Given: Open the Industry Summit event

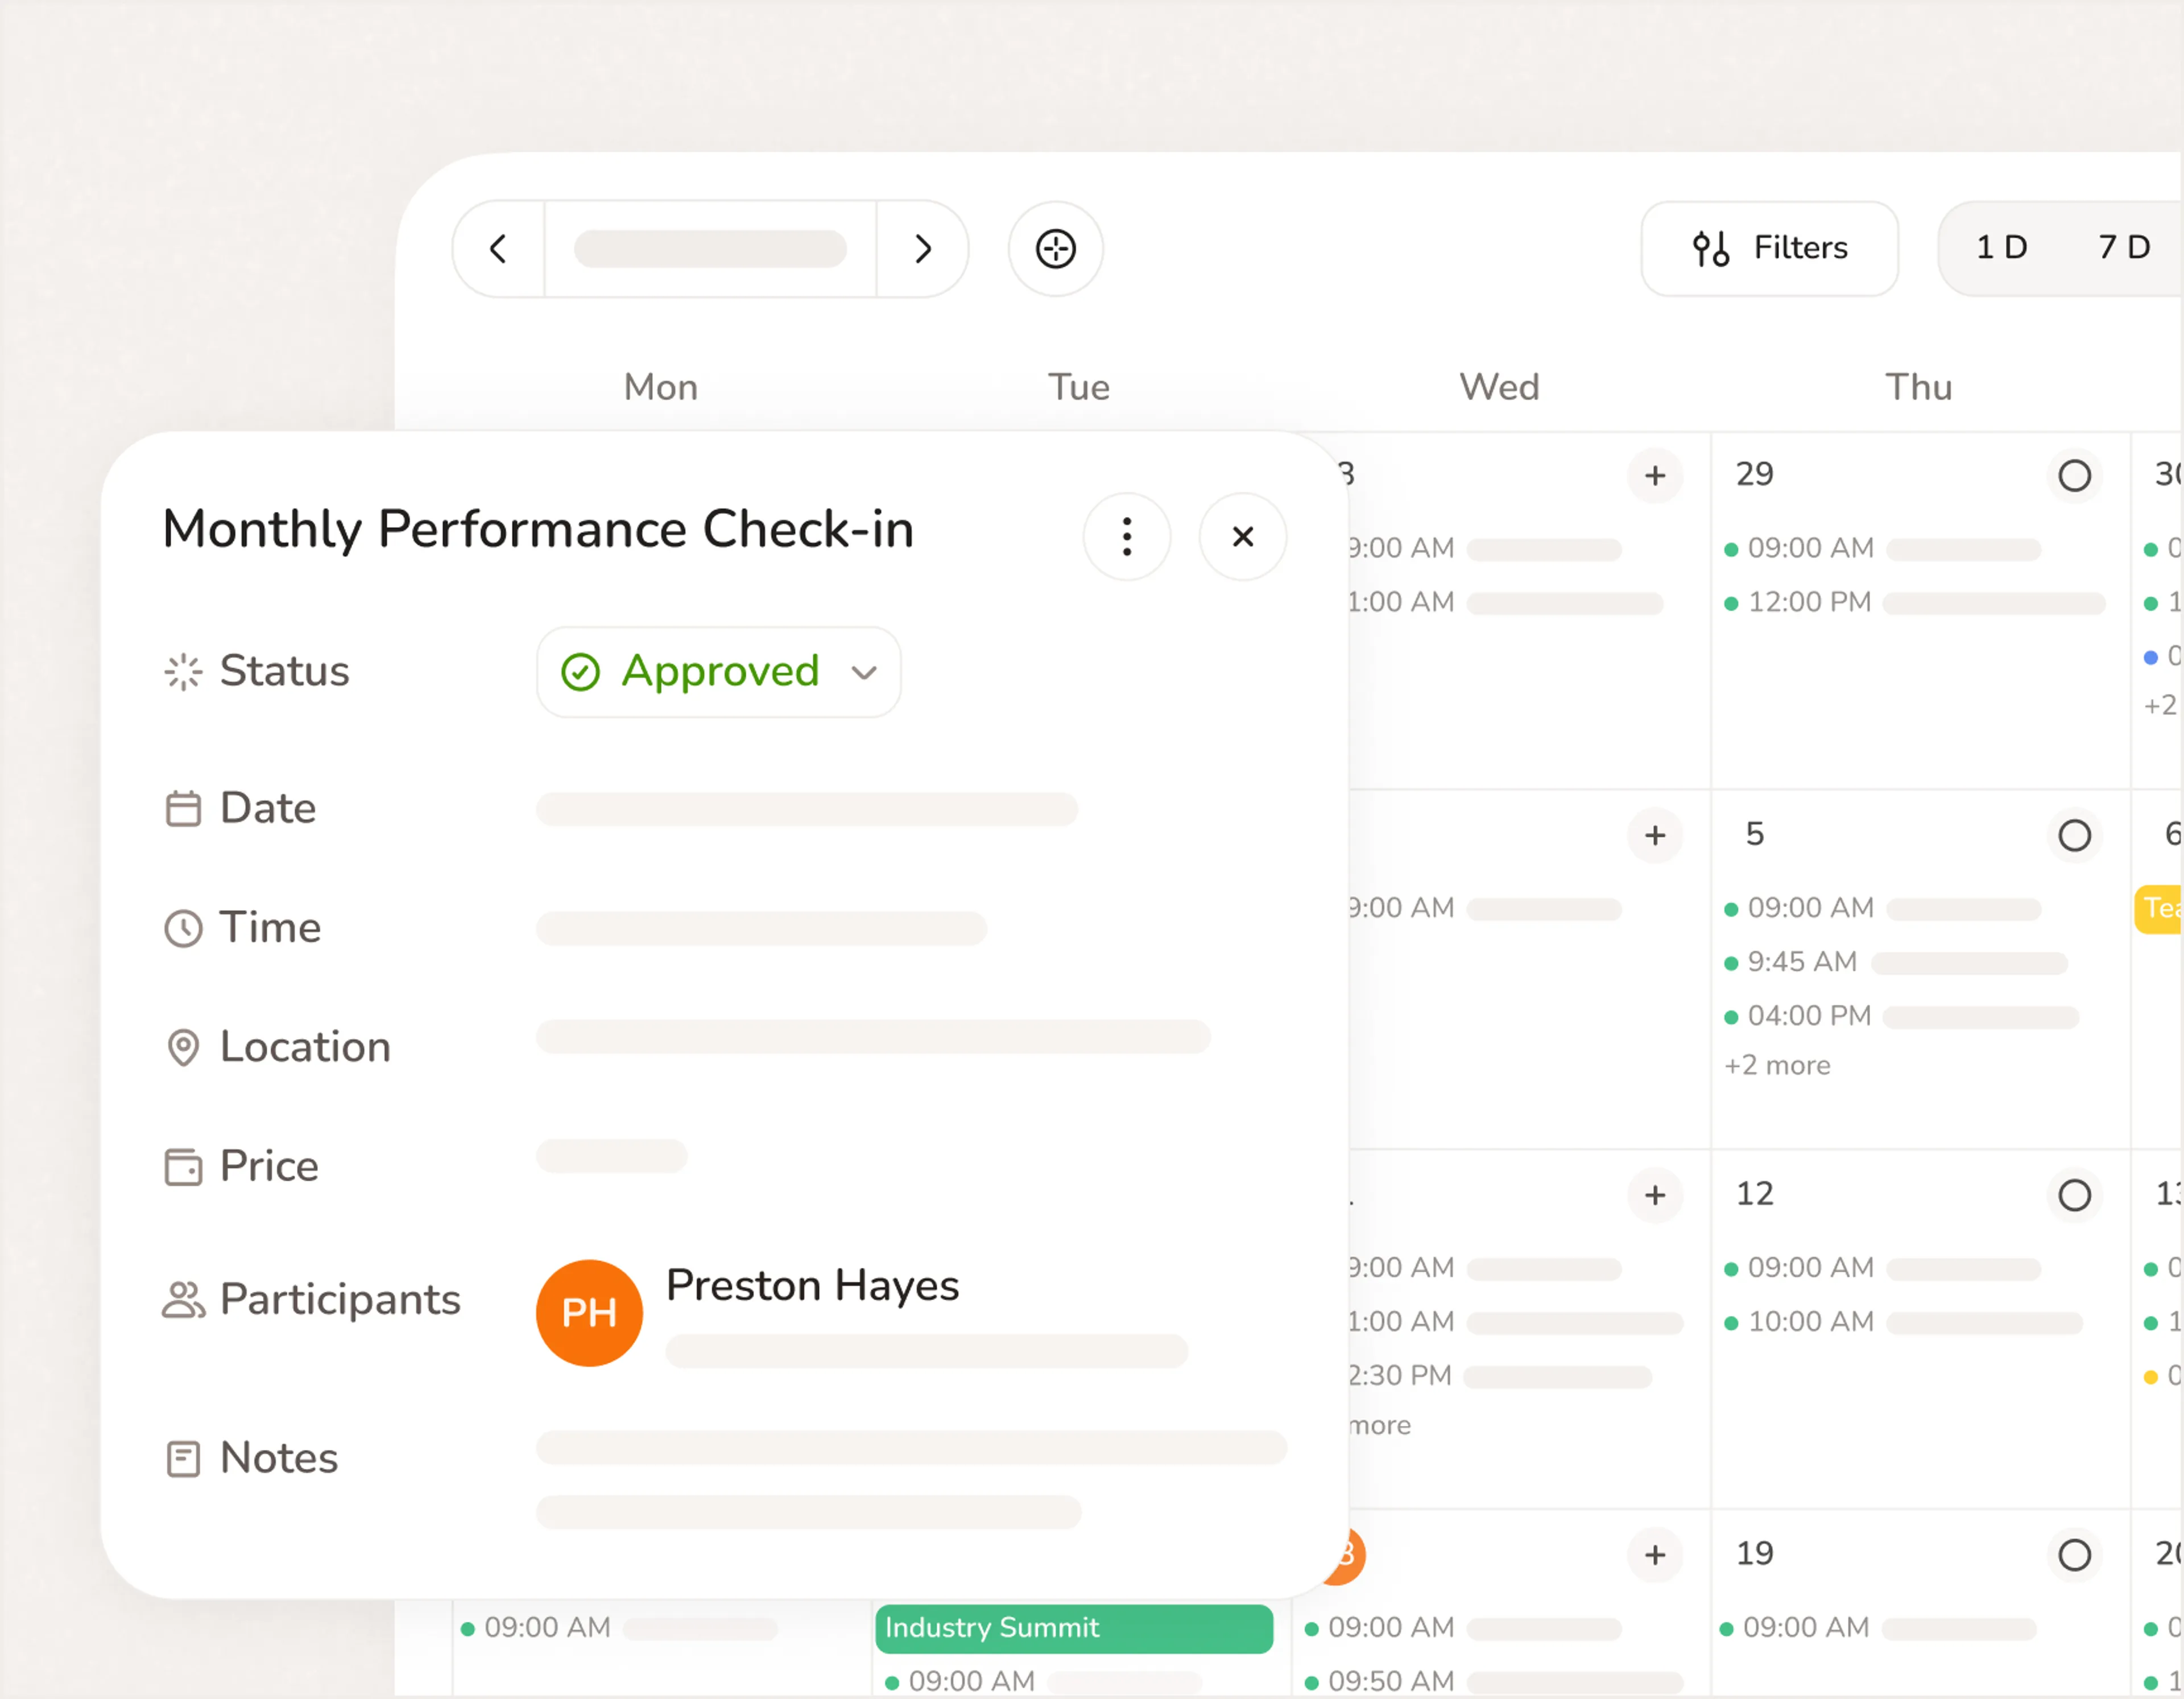Looking at the screenshot, I should [x=1074, y=1629].
